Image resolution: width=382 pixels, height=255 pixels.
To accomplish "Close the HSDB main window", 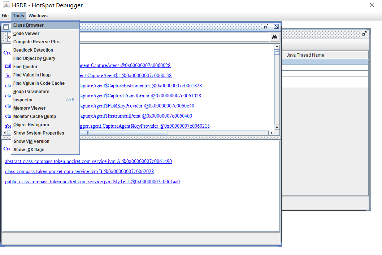I will (x=372, y=5).
